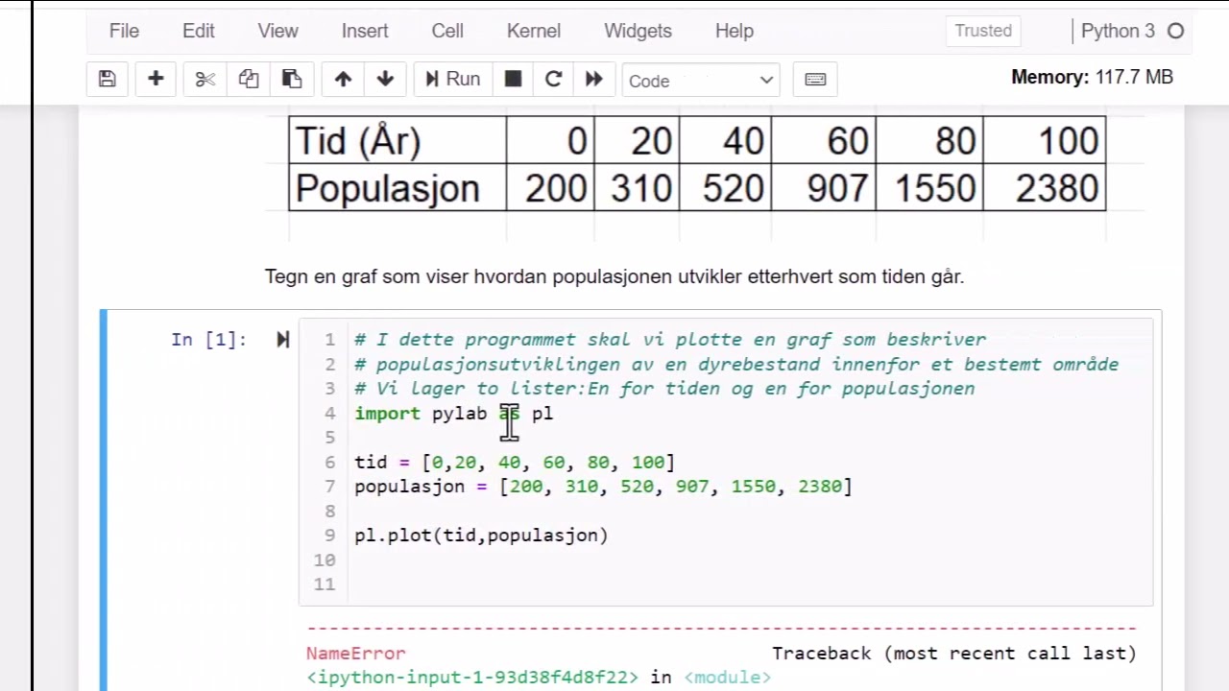
Task: Restart kernel and run all cells icon
Action: 593,79
